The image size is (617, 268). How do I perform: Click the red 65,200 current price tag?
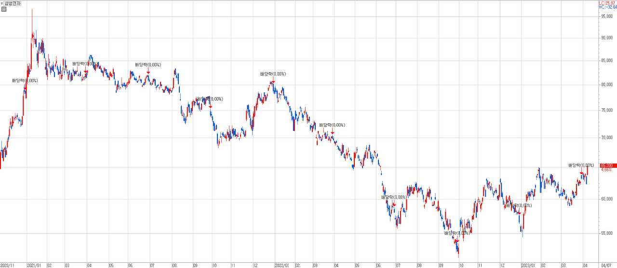pyautogui.click(x=607, y=166)
